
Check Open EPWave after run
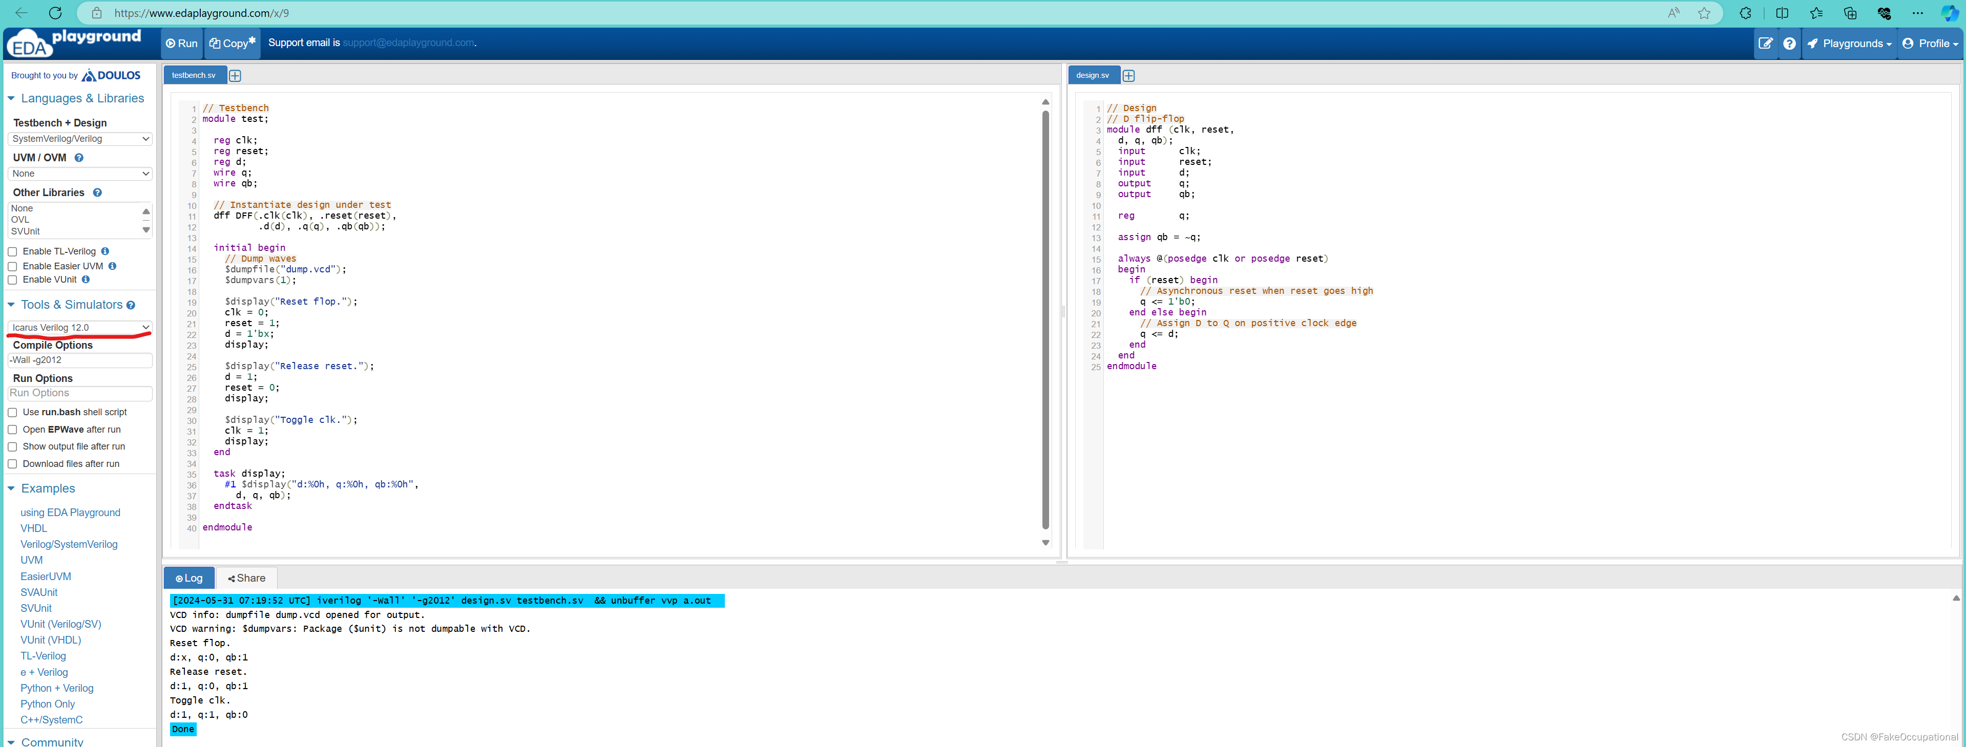click(x=12, y=430)
